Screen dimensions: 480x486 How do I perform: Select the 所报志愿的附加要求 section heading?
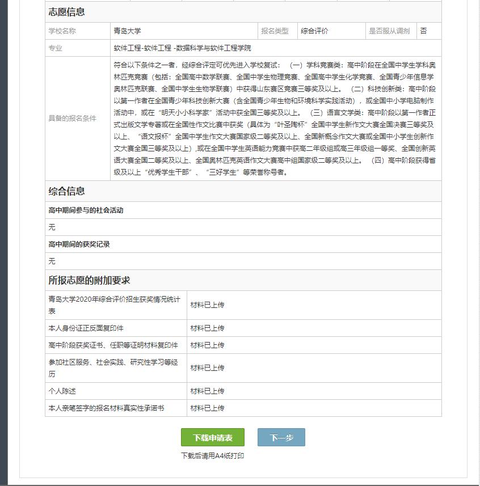point(89,281)
